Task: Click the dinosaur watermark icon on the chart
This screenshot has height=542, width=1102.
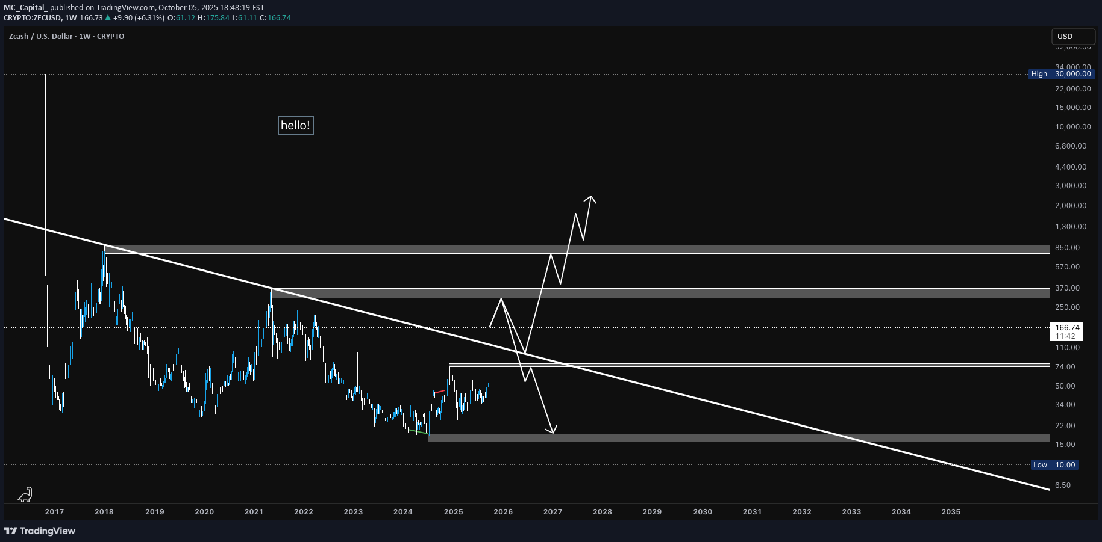Action: (24, 494)
